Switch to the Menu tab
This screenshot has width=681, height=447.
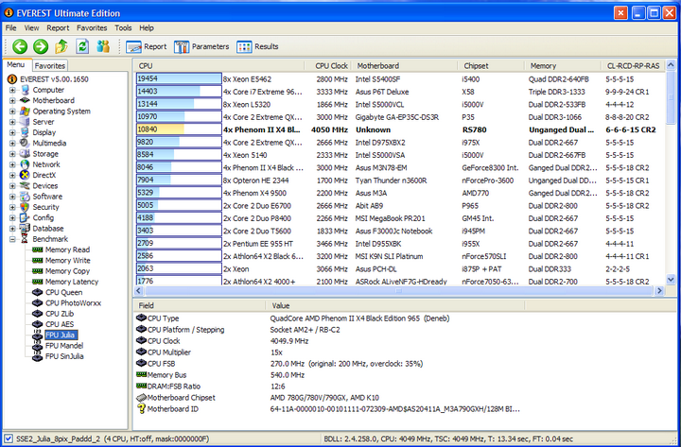16,64
